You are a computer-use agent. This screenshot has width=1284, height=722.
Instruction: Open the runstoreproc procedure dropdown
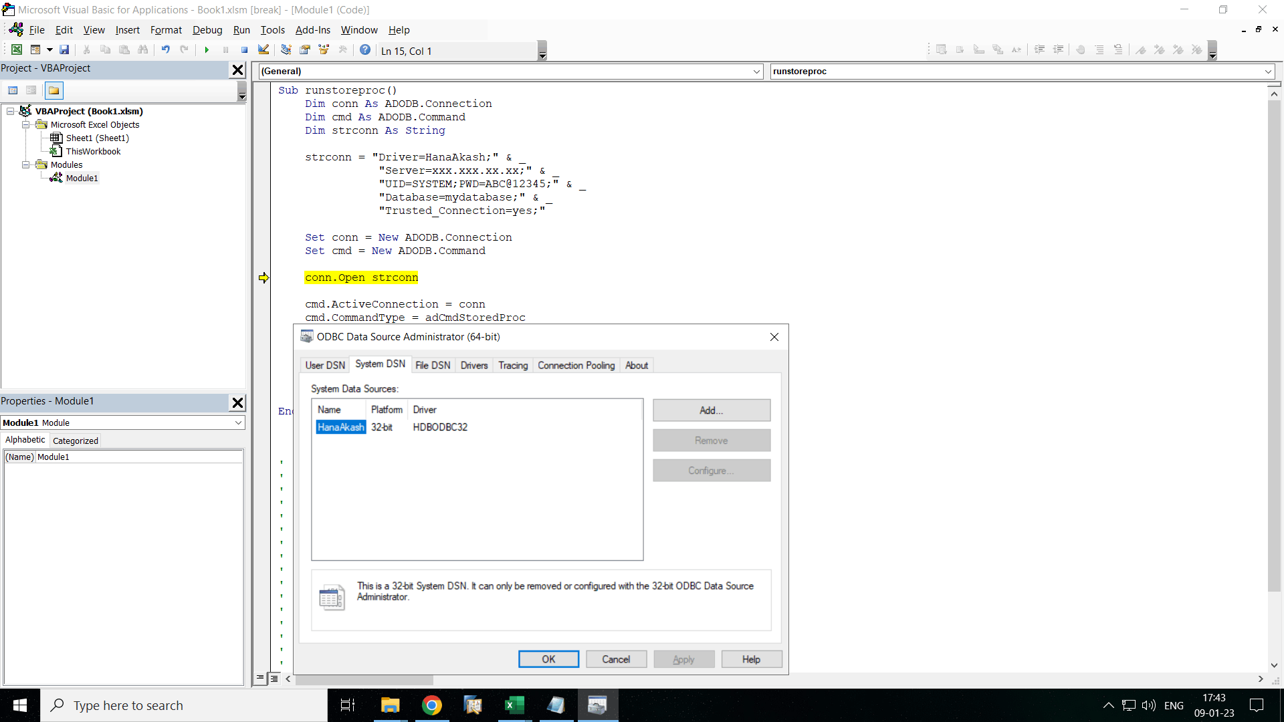1268,72
